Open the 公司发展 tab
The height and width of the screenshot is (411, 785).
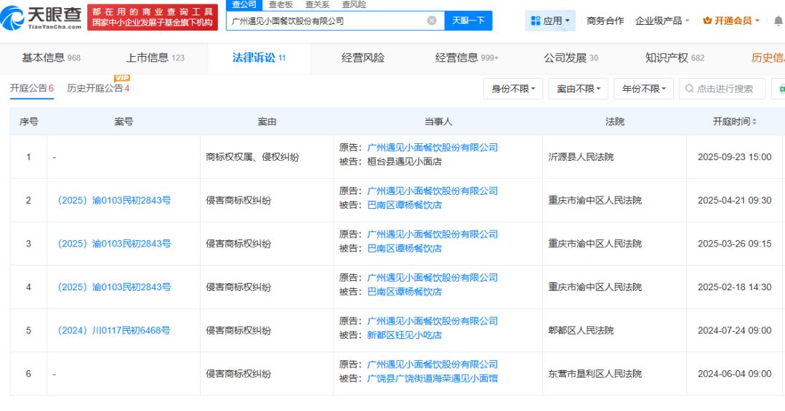[571, 57]
